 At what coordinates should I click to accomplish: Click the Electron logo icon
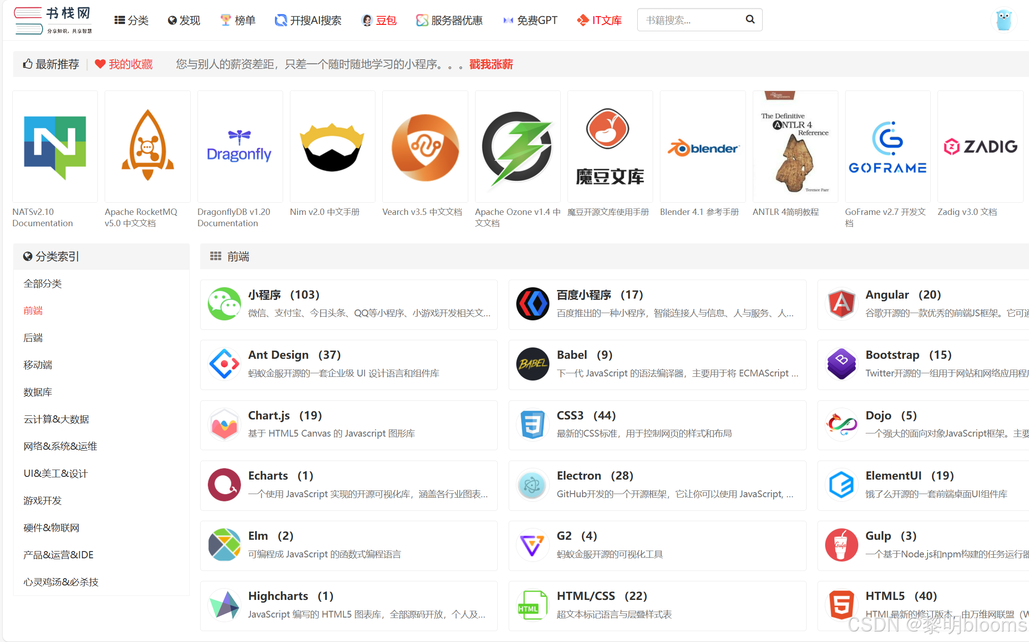point(533,485)
